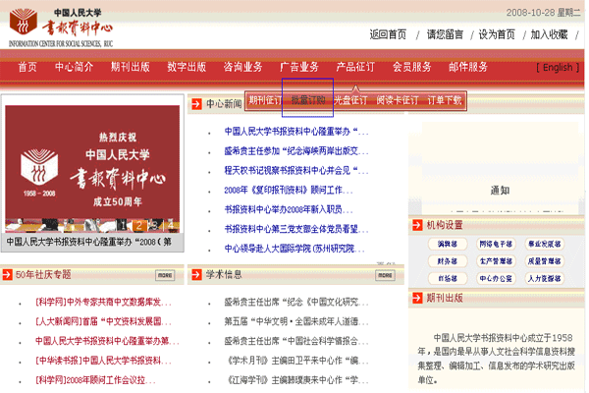Open the 会员服务 nav menu item

click(412, 67)
